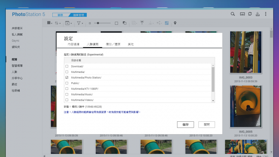The height and width of the screenshot is (157, 279).
Task: Select 智慧相簿 in the sidebar
Action: click(17, 66)
